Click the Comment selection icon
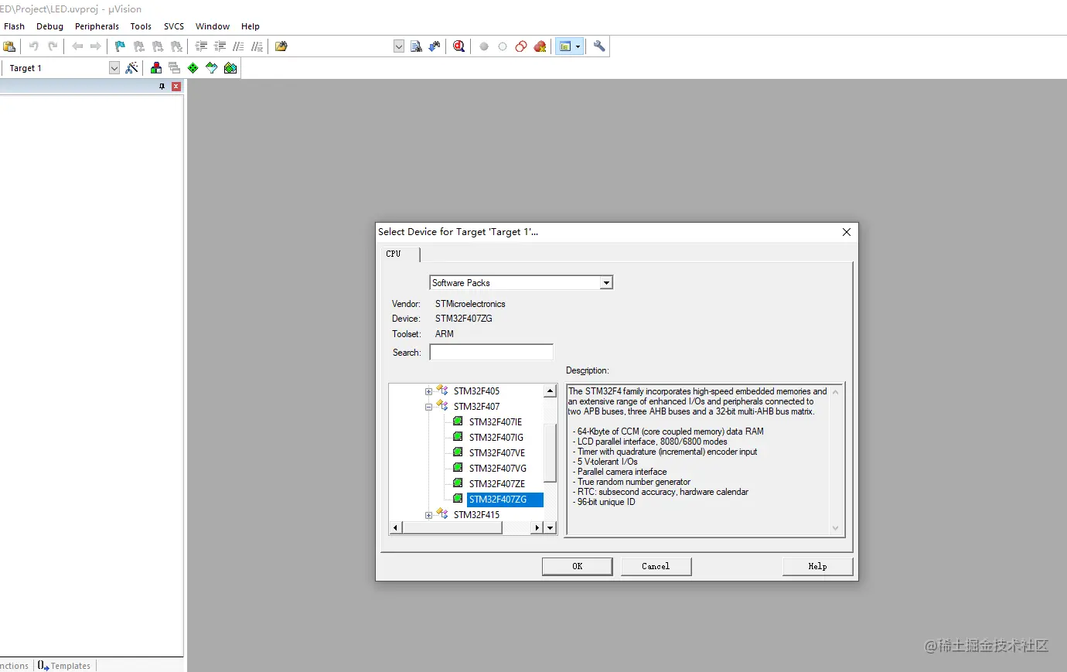The height and width of the screenshot is (672, 1067). (238, 46)
